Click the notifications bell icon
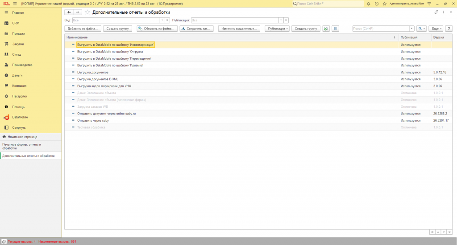The image size is (457, 245). point(368,4)
